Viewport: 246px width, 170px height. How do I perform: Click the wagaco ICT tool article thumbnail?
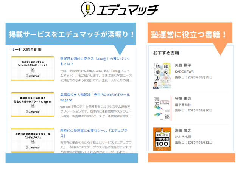(33, 105)
